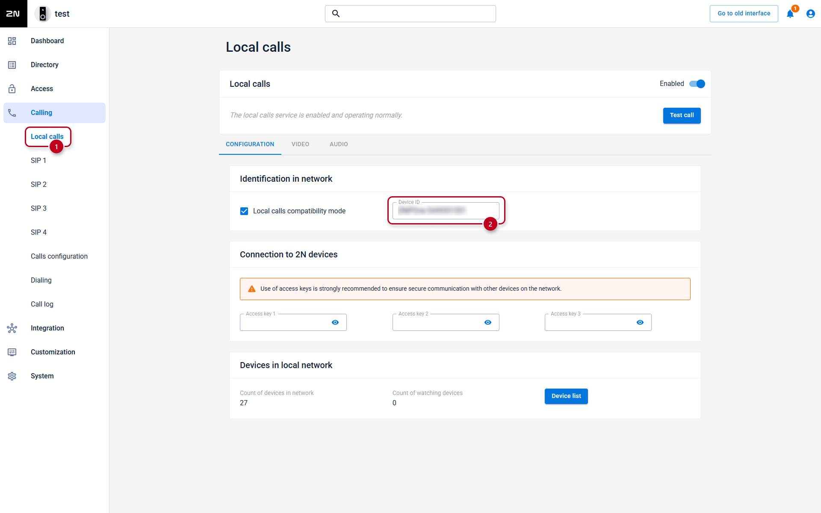Open the user account icon

coord(810,14)
